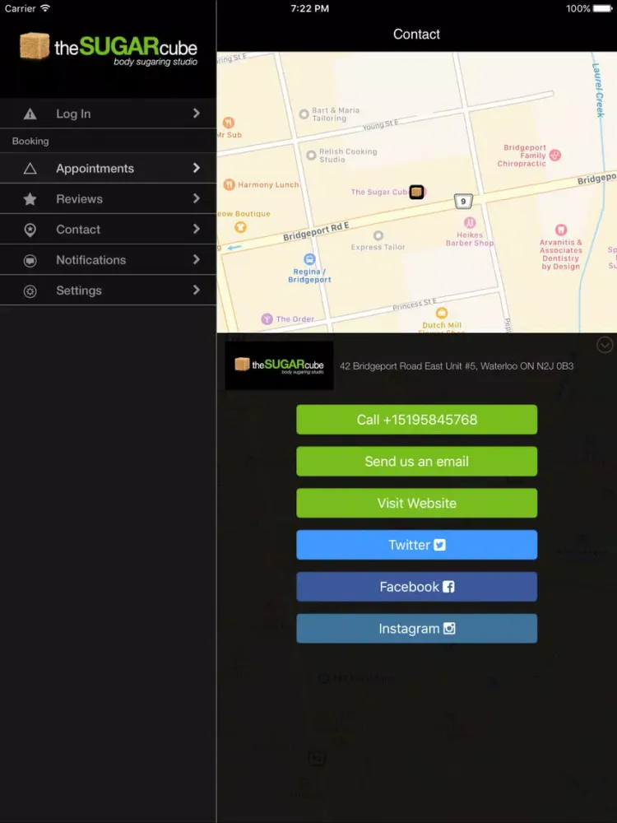Viewport: 617px width, 823px height.
Task: Tap the Laurel Creek label on map
Action: (597, 90)
